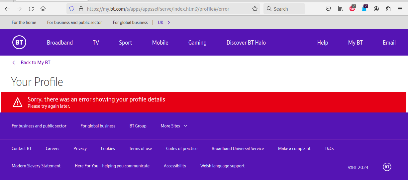The image size is (408, 192).
Task: Click the BT logo in footer
Action: click(387, 167)
